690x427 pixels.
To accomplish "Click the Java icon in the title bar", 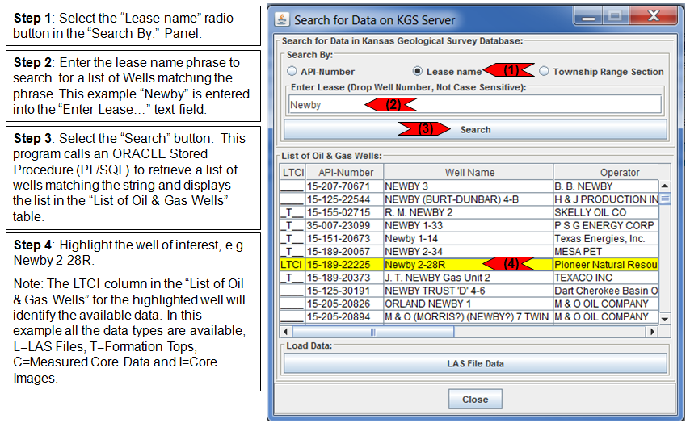I will pyautogui.click(x=282, y=19).
